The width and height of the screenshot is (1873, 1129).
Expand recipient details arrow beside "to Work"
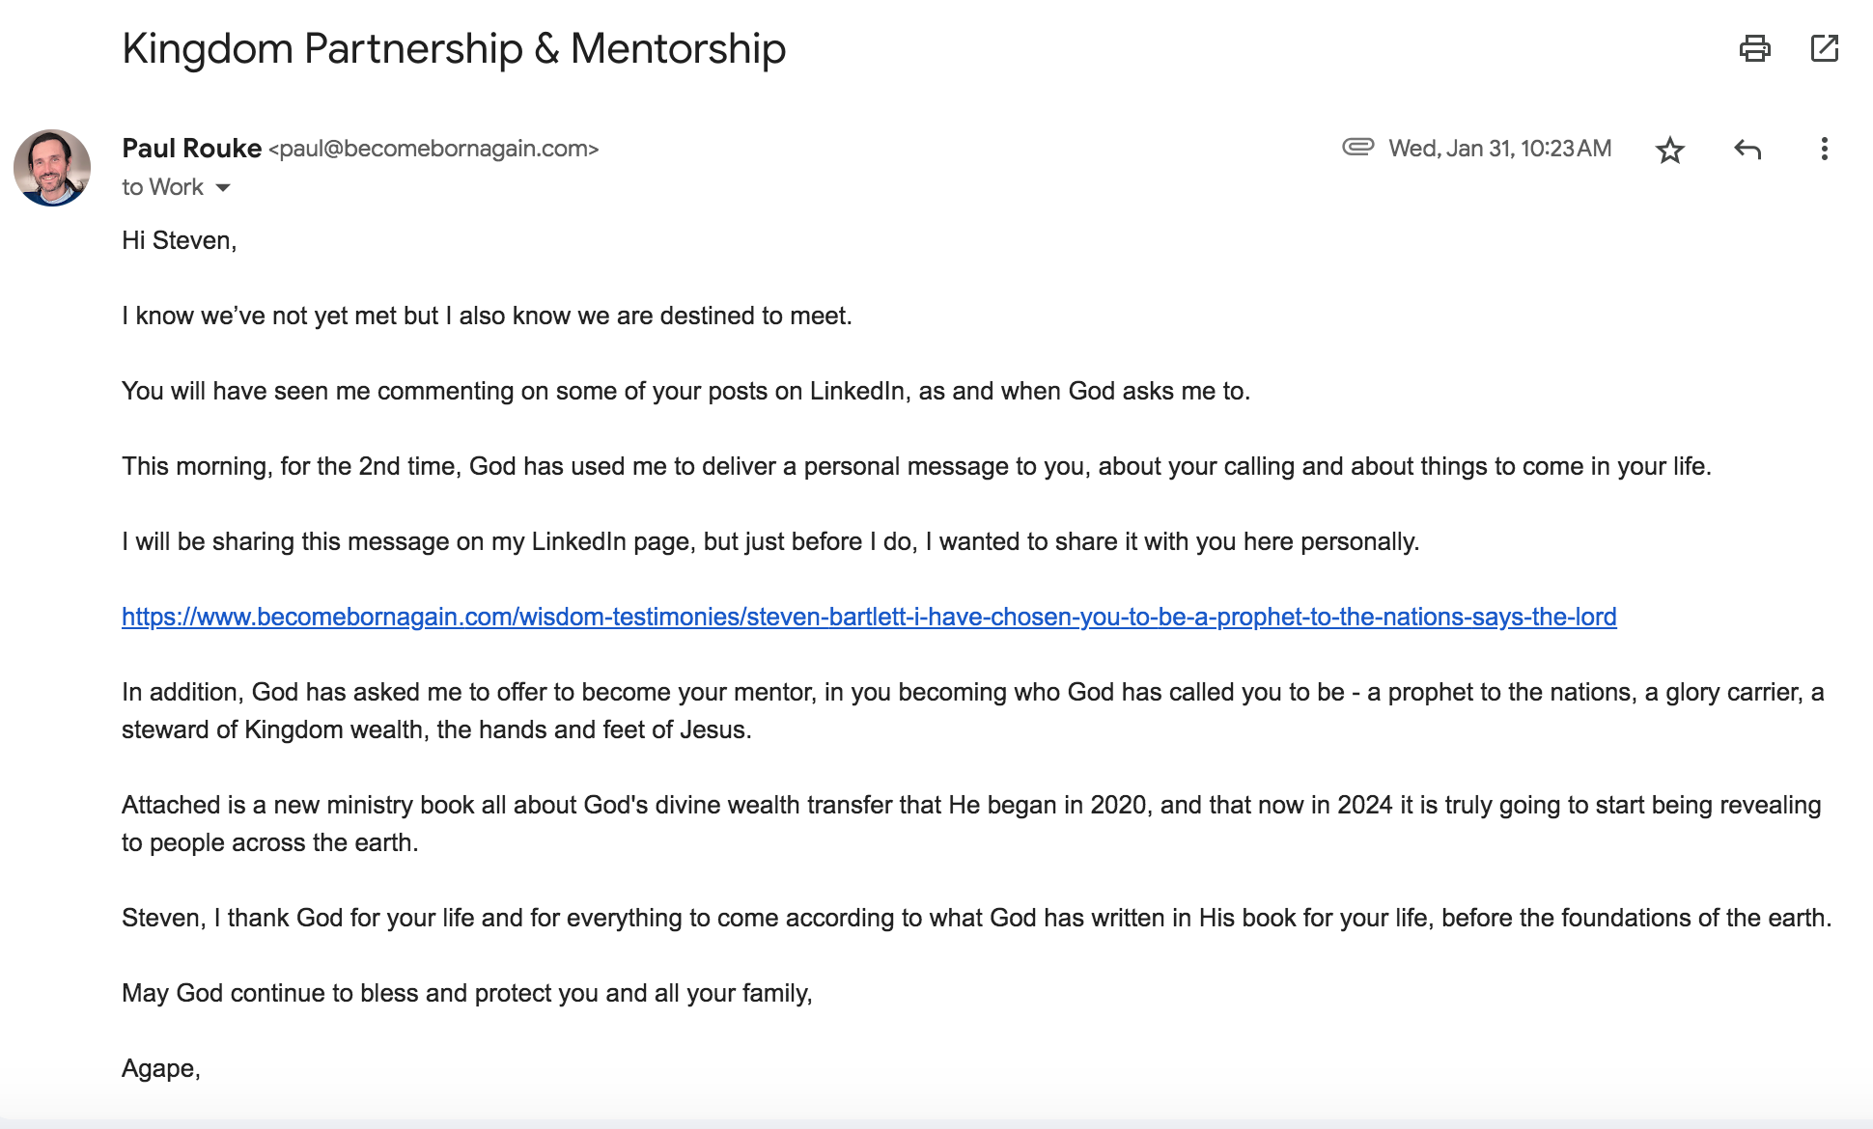pyautogui.click(x=223, y=188)
